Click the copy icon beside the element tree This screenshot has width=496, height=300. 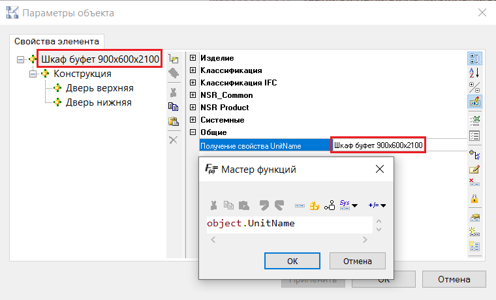(x=174, y=107)
